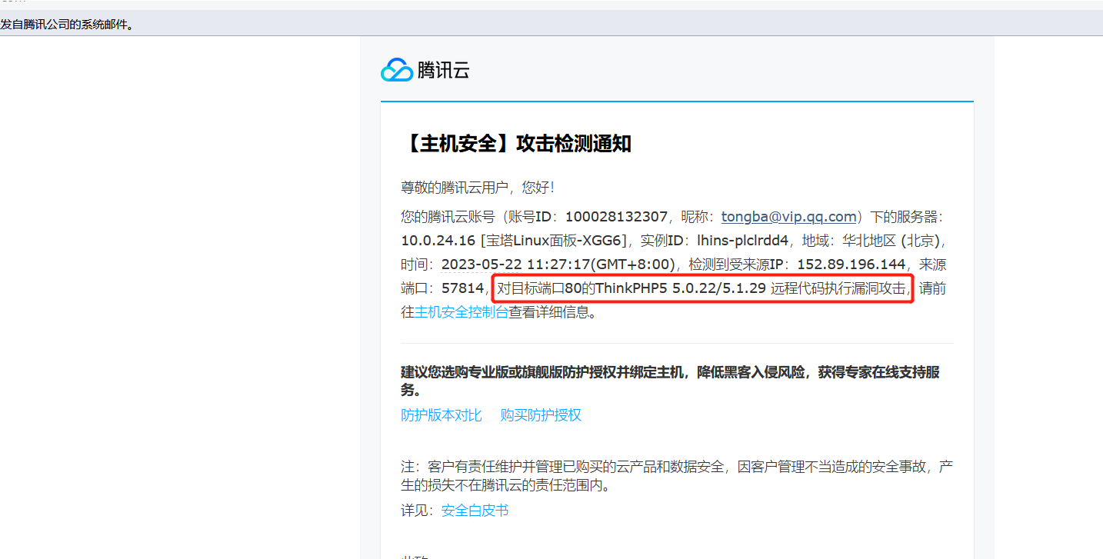Screen dimensions: 1103x559
Task: Open the 购买防护授权 link
Action: tap(541, 415)
